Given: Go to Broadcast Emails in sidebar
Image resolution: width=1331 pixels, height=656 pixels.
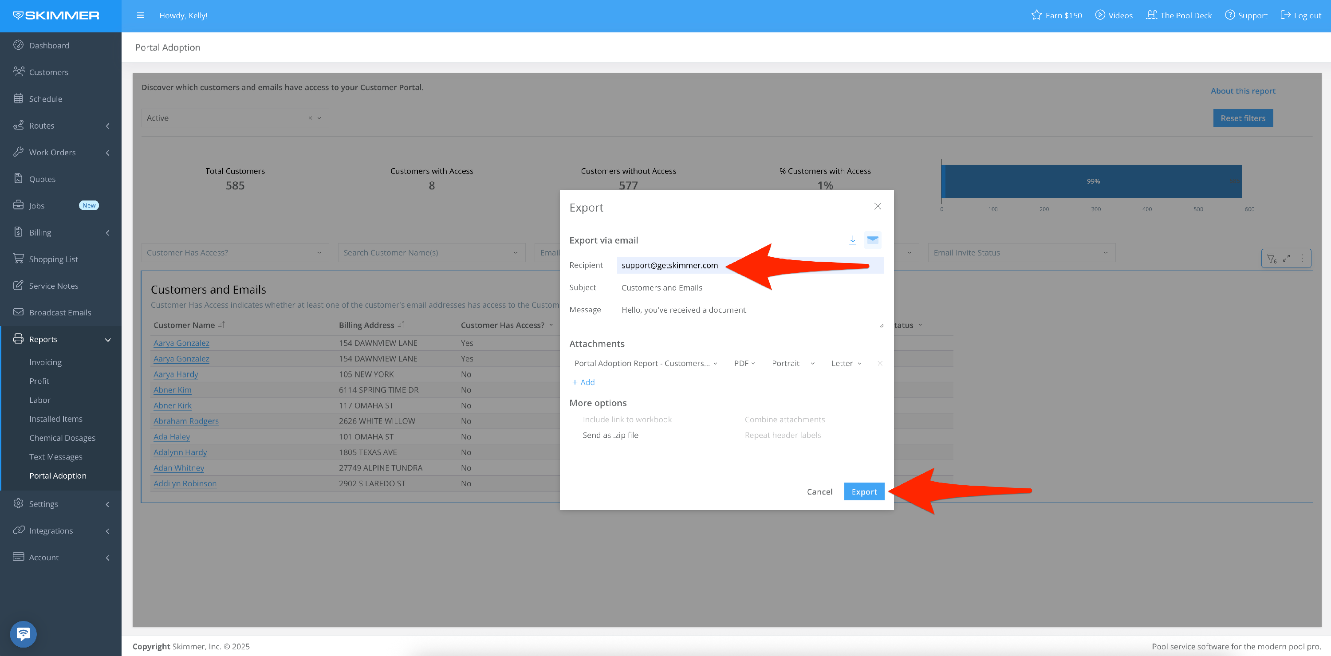Looking at the screenshot, I should click(x=60, y=313).
